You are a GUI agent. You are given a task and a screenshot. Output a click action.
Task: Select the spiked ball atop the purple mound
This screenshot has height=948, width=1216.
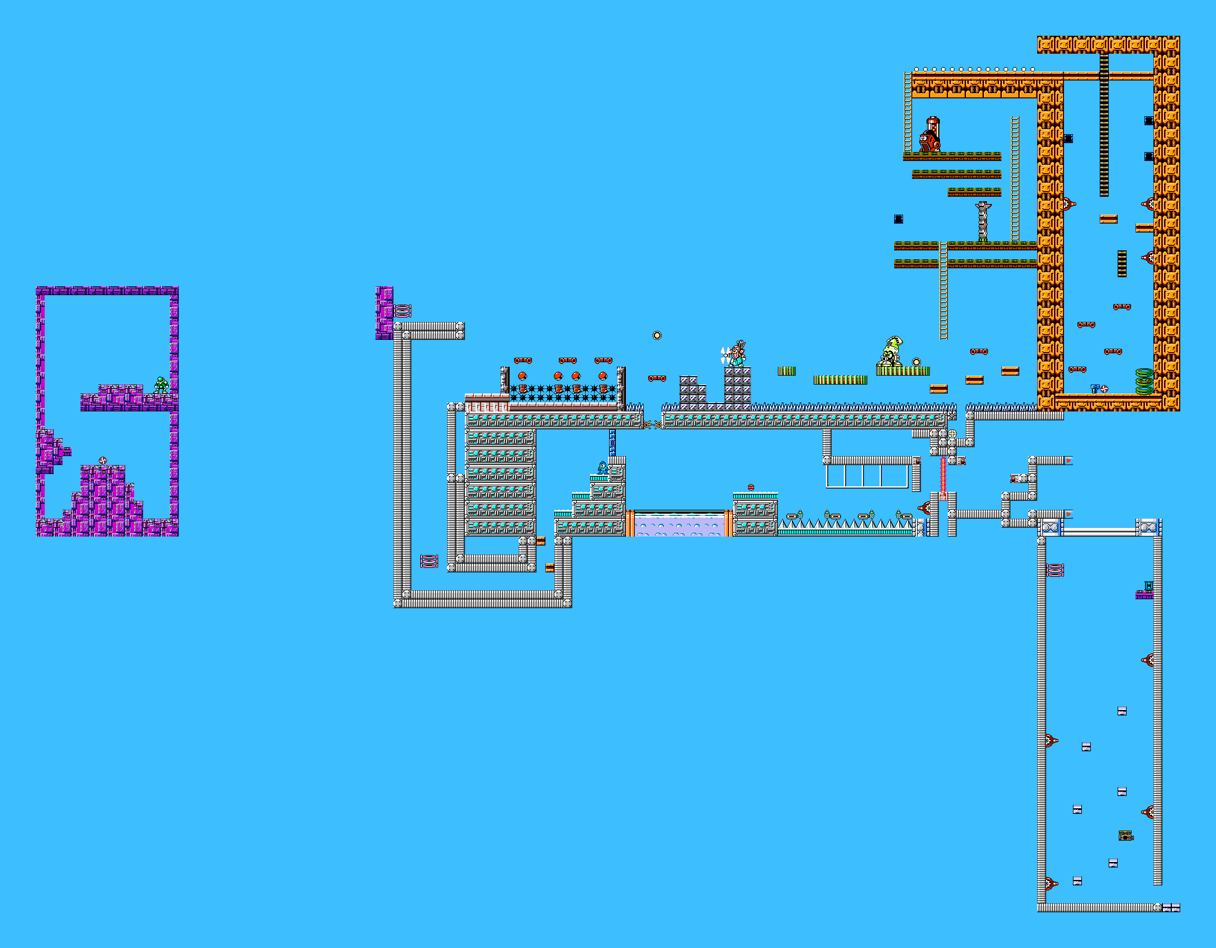pyautogui.click(x=103, y=461)
